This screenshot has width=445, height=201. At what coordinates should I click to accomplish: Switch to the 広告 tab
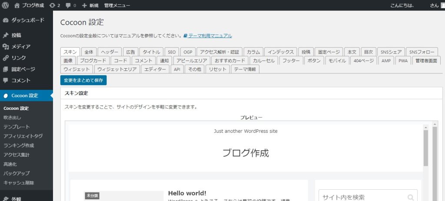[130, 52]
